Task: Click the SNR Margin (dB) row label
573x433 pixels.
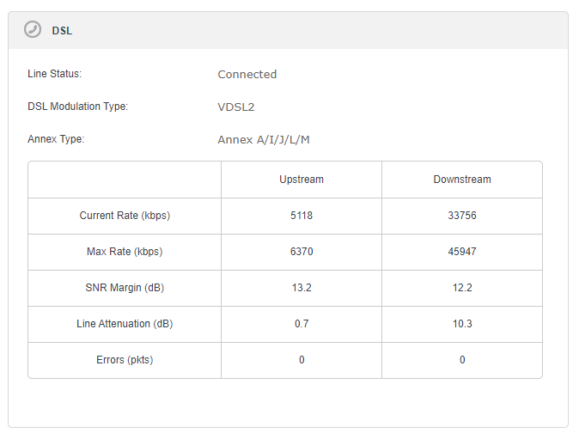Action: coord(125,288)
